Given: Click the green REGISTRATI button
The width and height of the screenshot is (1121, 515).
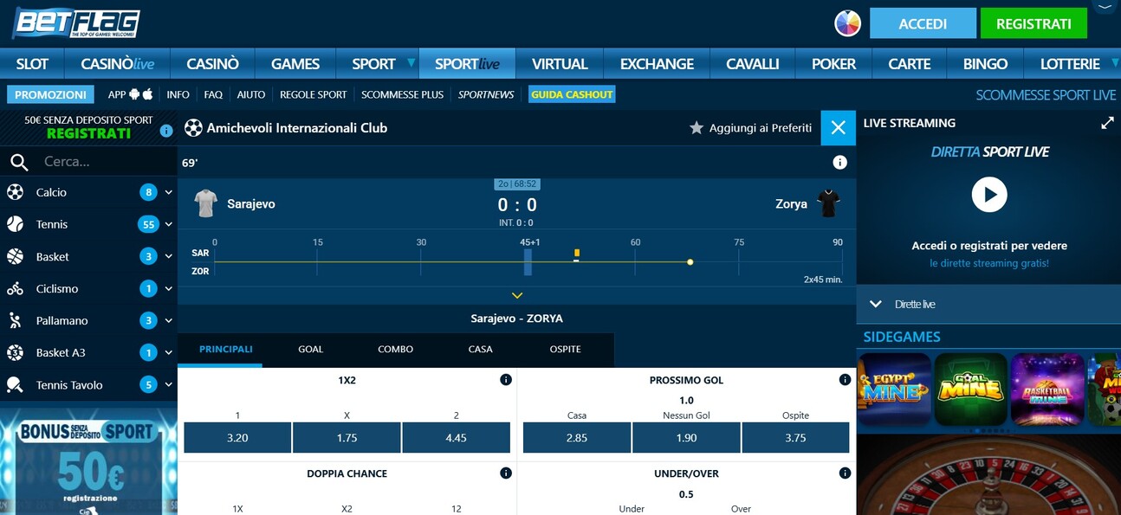Looking at the screenshot, I should 1034,23.
